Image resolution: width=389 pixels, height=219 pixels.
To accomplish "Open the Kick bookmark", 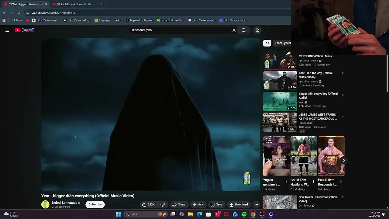I will 170,20.
